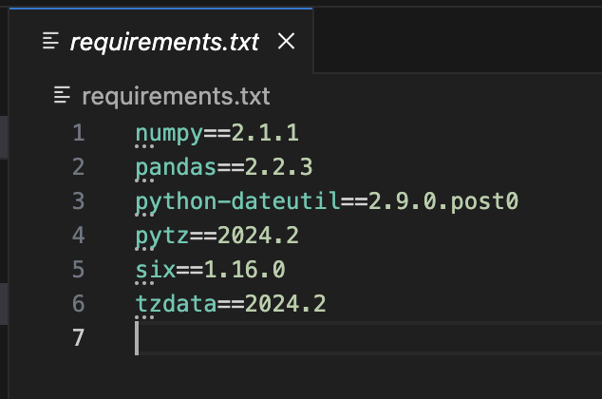Select the requirements.txt editor tab
The image size is (602, 399).
(x=160, y=41)
